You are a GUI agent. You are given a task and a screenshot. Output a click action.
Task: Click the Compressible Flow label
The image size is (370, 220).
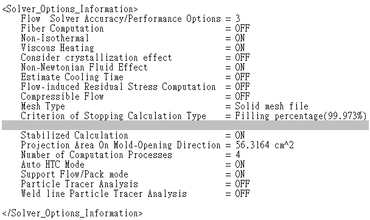62,97
